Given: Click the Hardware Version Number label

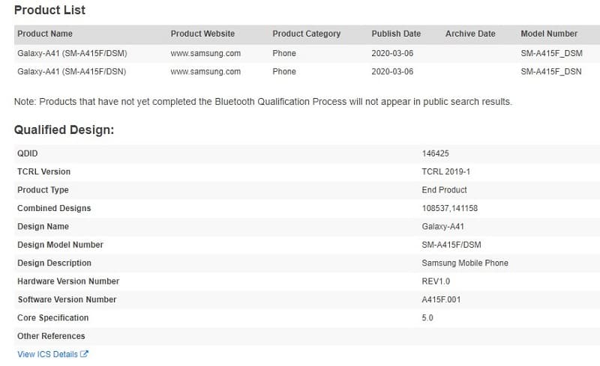Looking at the screenshot, I should [68, 281].
